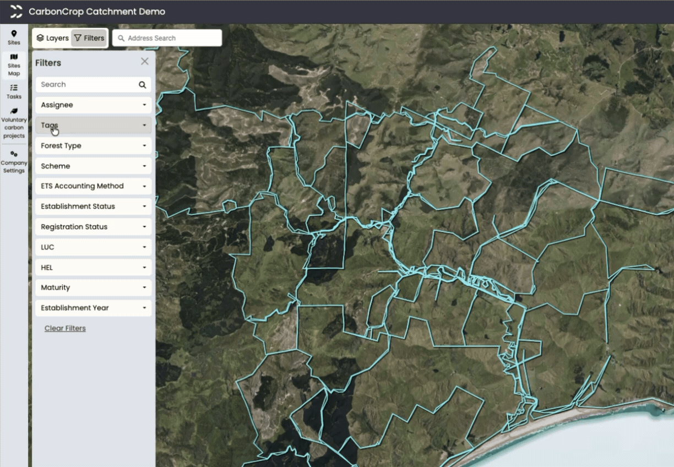Expand the Assignee dropdown

[x=94, y=105]
